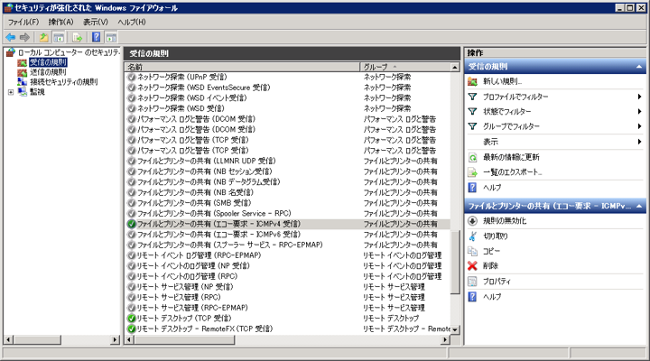Open the ヘルプ(H) menu
Screen dimensions: 650x361
(132, 22)
